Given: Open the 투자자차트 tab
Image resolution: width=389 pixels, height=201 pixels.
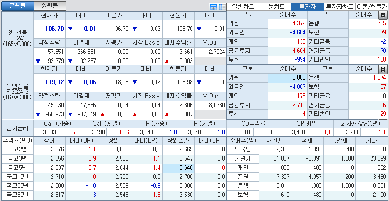Looking at the screenshot, I should pos(339,7).
